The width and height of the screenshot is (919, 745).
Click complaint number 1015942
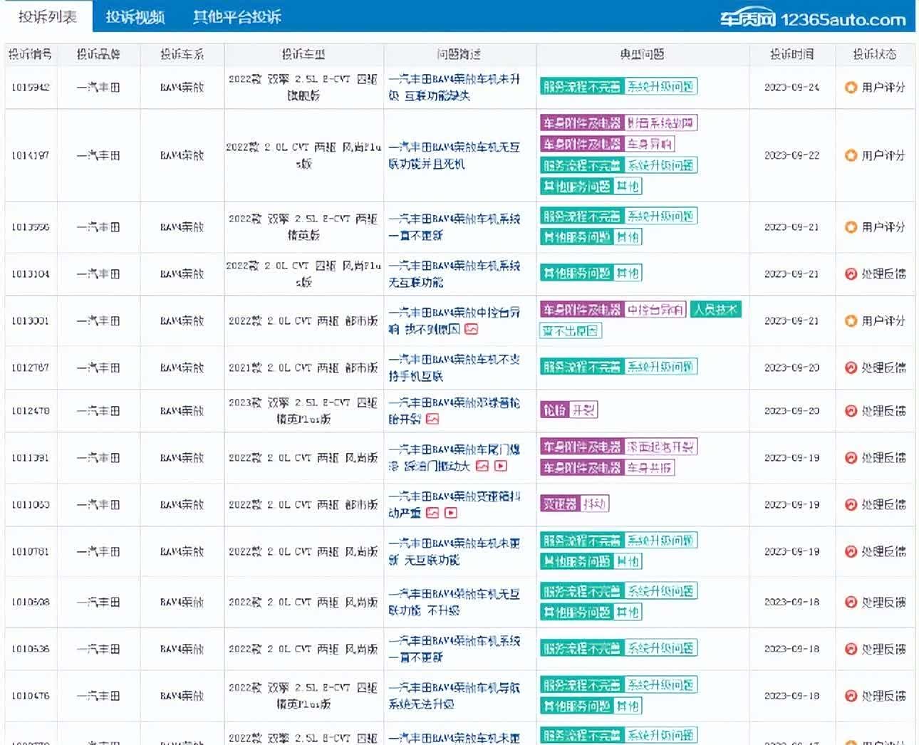pyautogui.click(x=30, y=88)
